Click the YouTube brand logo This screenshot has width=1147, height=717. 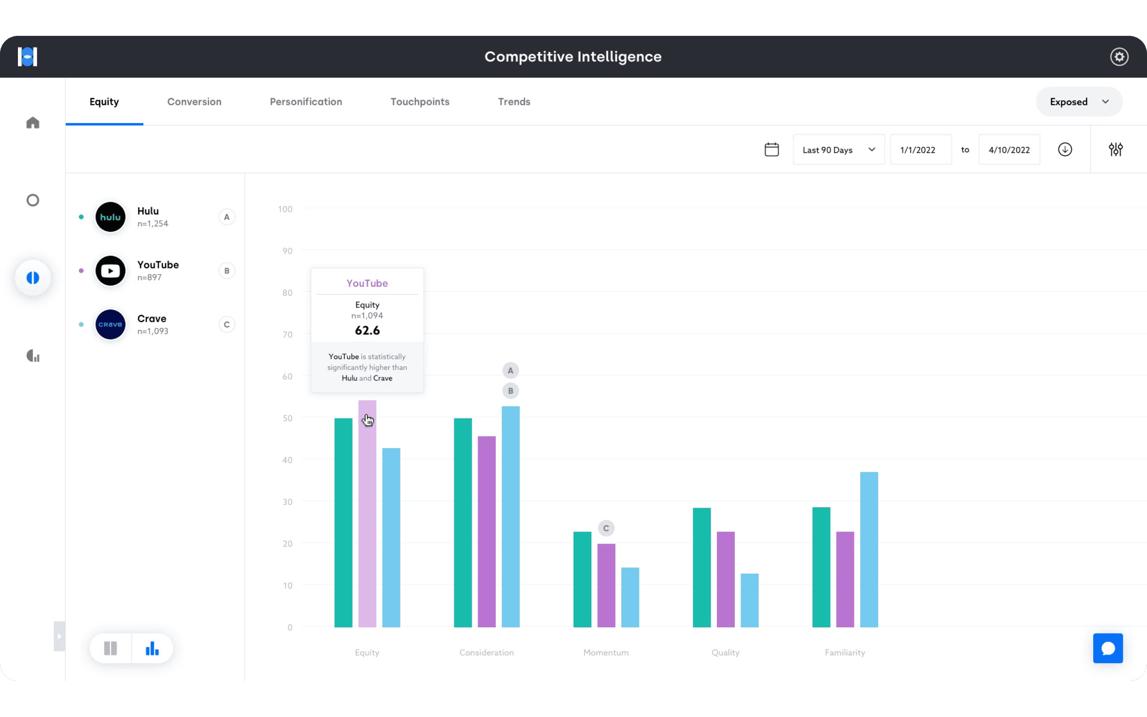click(x=110, y=271)
